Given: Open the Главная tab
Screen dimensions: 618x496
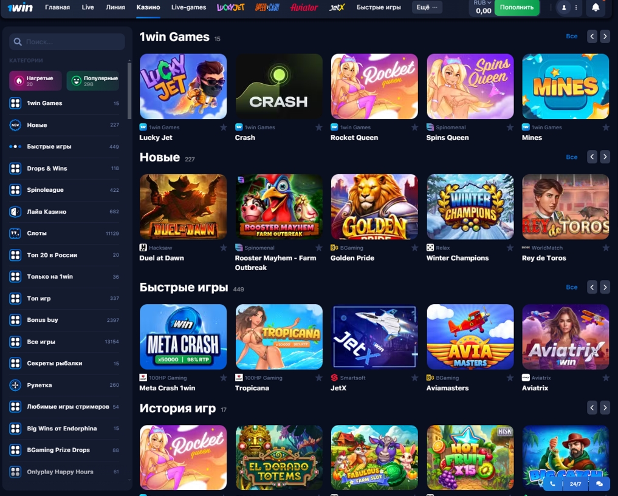Looking at the screenshot, I should click(58, 7).
